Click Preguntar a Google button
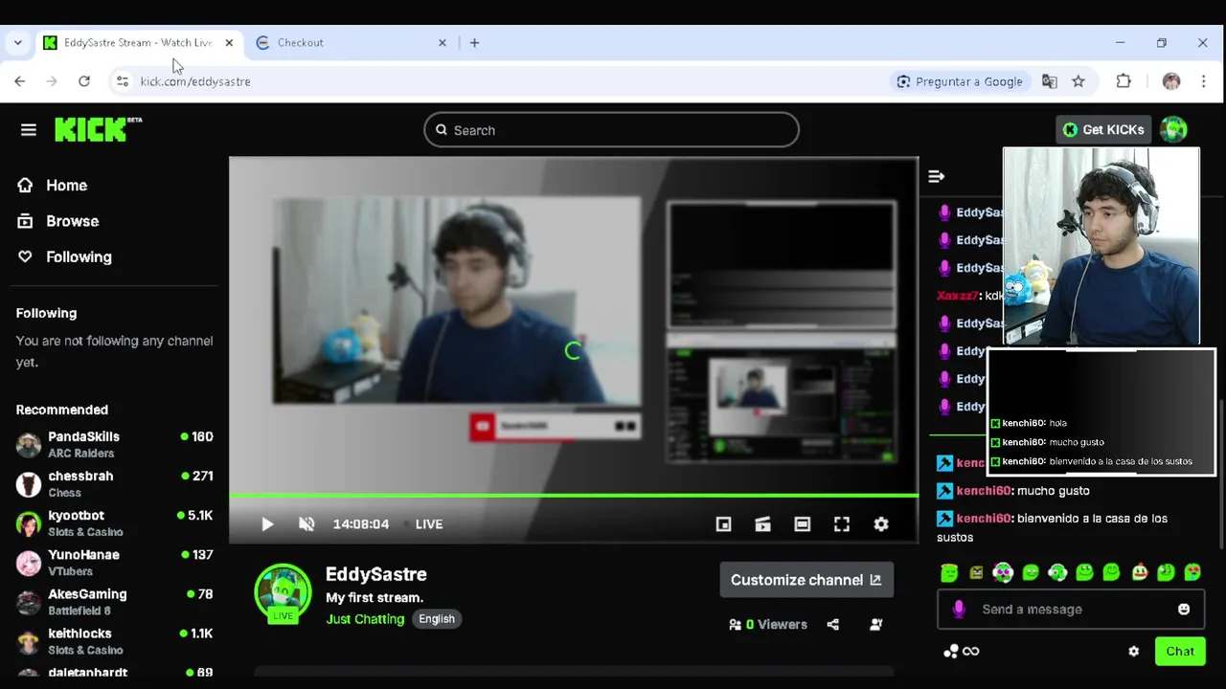Screen dimensions: 1226x689 (x=960, y=81)
